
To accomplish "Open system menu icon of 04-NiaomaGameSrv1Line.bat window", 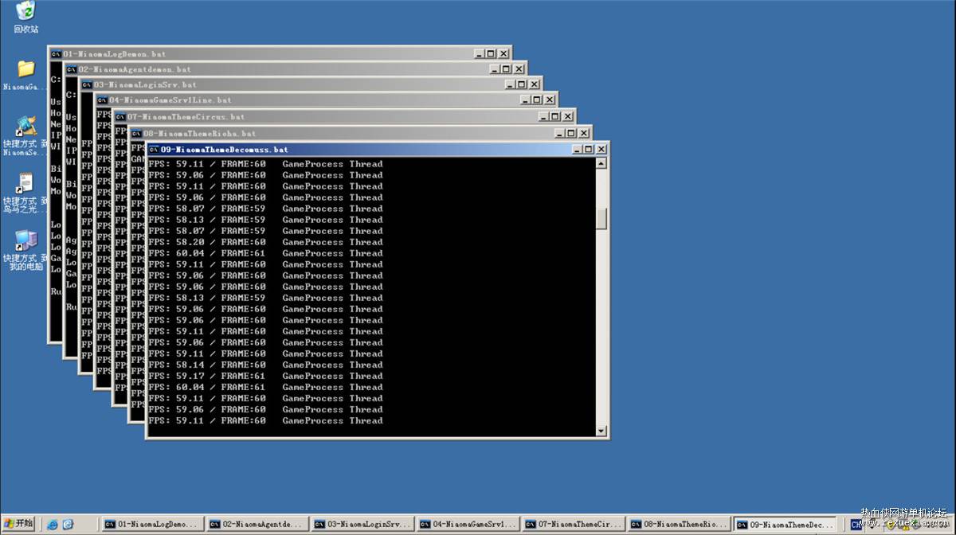I will [103, 100].
